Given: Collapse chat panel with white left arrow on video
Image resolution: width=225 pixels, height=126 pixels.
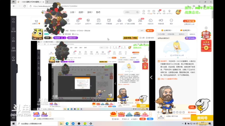Looking at the screenshot, I should [151, 78].
